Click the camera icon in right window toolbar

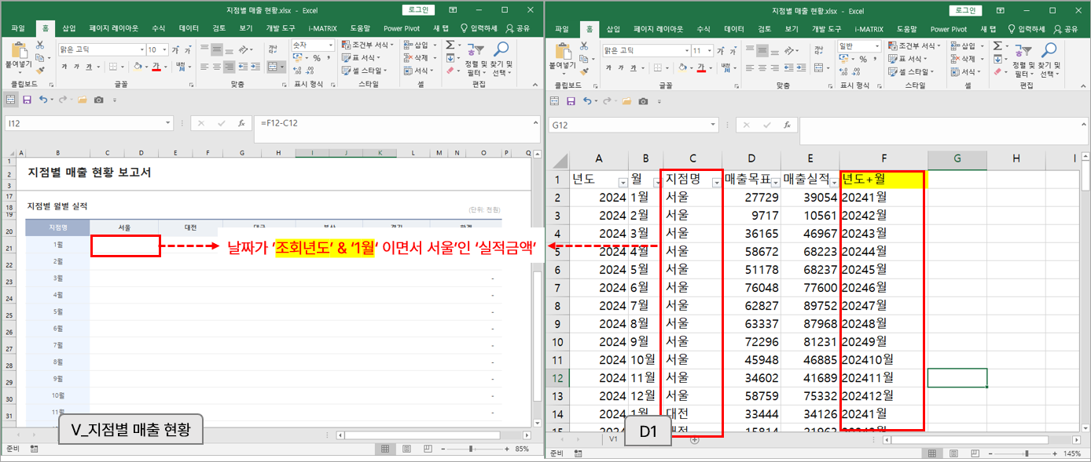click(644, 101)
